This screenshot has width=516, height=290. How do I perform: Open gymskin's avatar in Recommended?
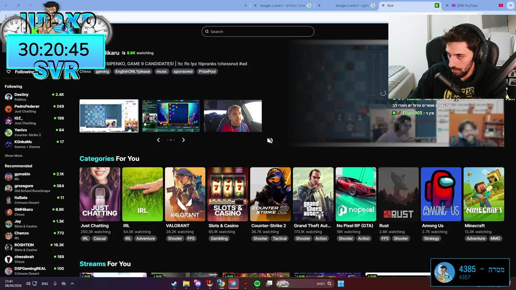click(x=8, y=176)
